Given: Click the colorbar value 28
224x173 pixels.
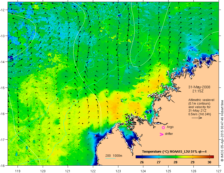Looking at the screenshot, I should [175, 162].
